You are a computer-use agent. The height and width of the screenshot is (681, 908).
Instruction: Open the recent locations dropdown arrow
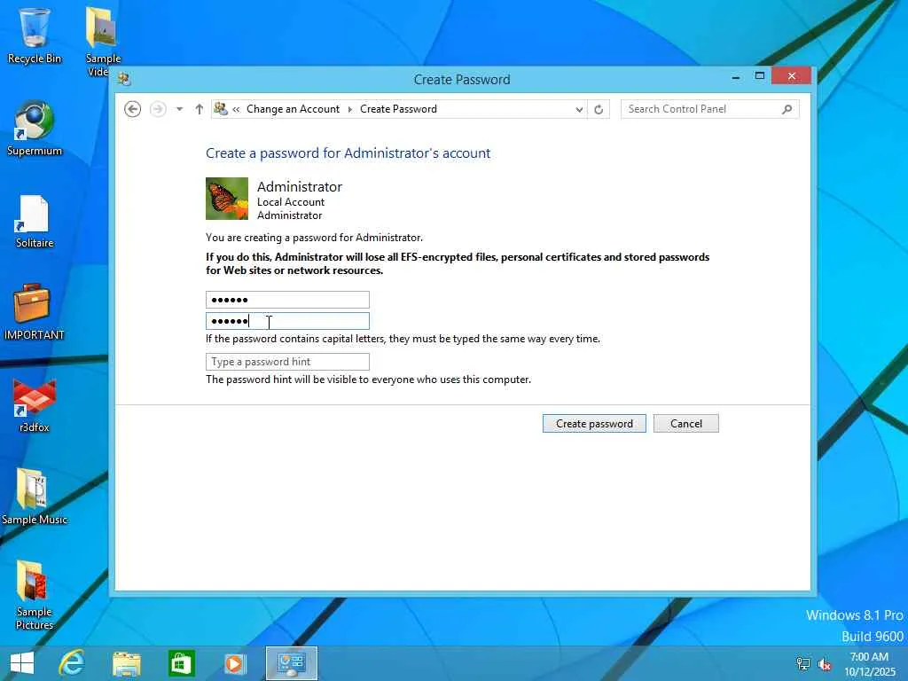click(x=179, y=109)
